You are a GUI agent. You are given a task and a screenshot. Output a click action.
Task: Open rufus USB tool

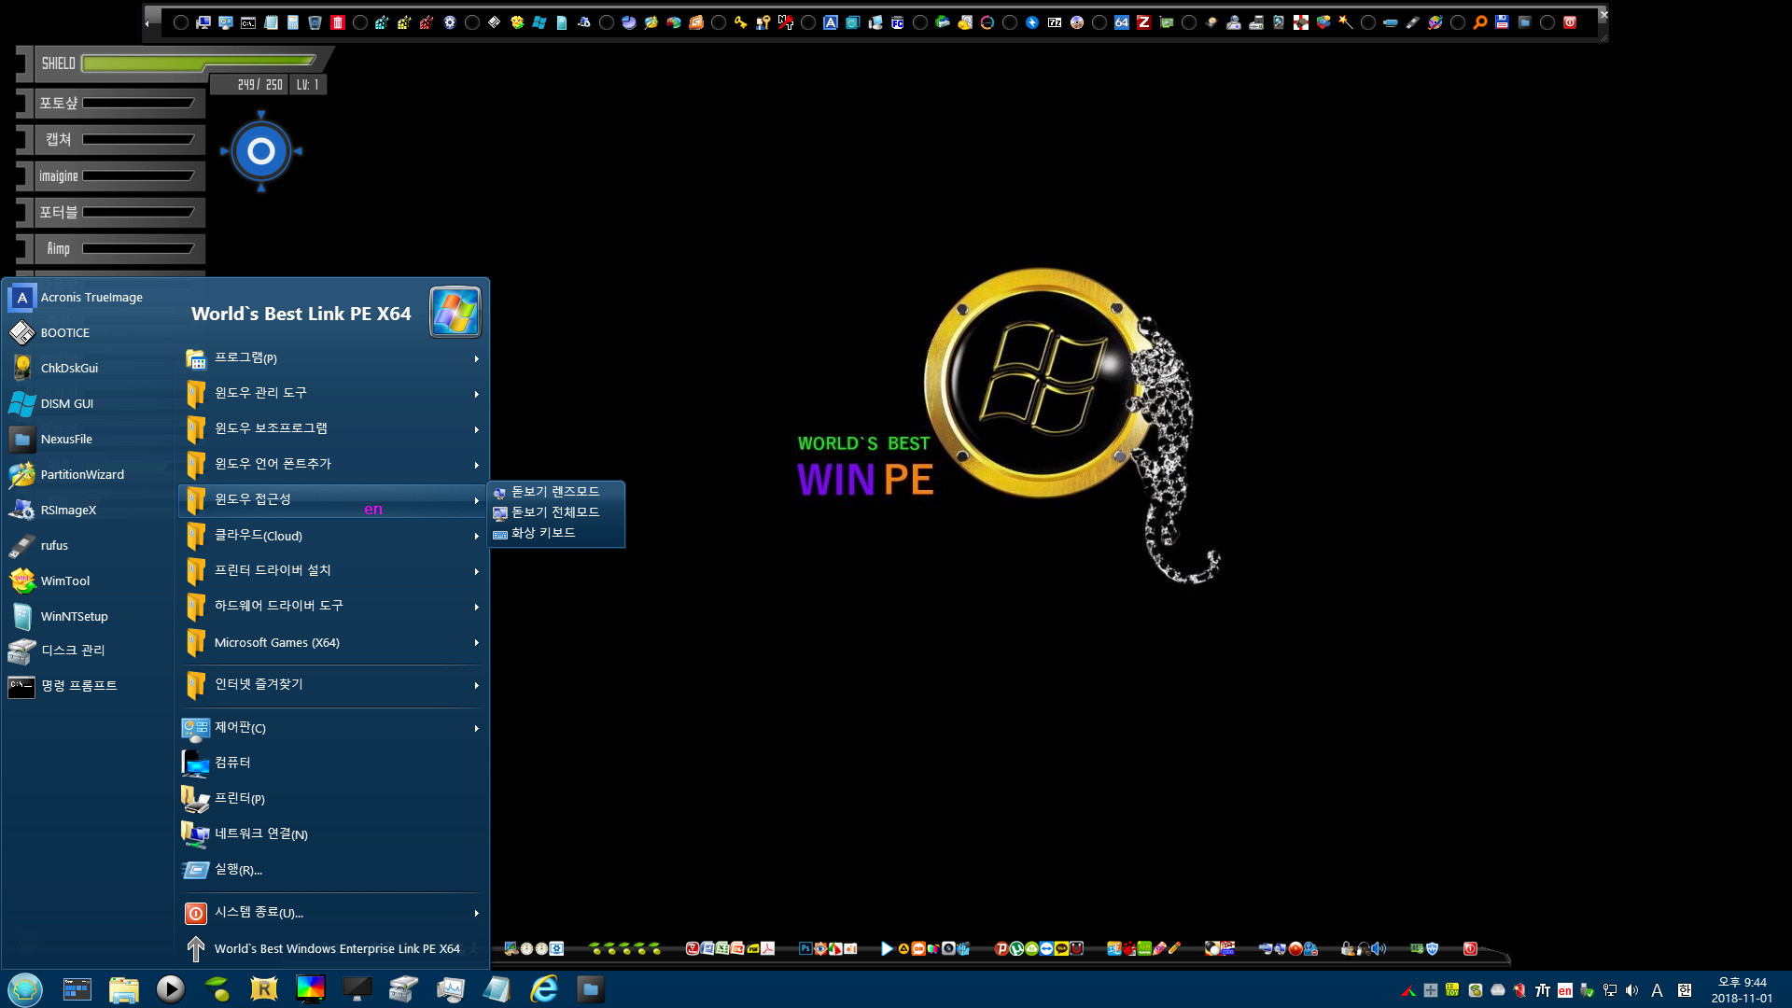(89, 545)
